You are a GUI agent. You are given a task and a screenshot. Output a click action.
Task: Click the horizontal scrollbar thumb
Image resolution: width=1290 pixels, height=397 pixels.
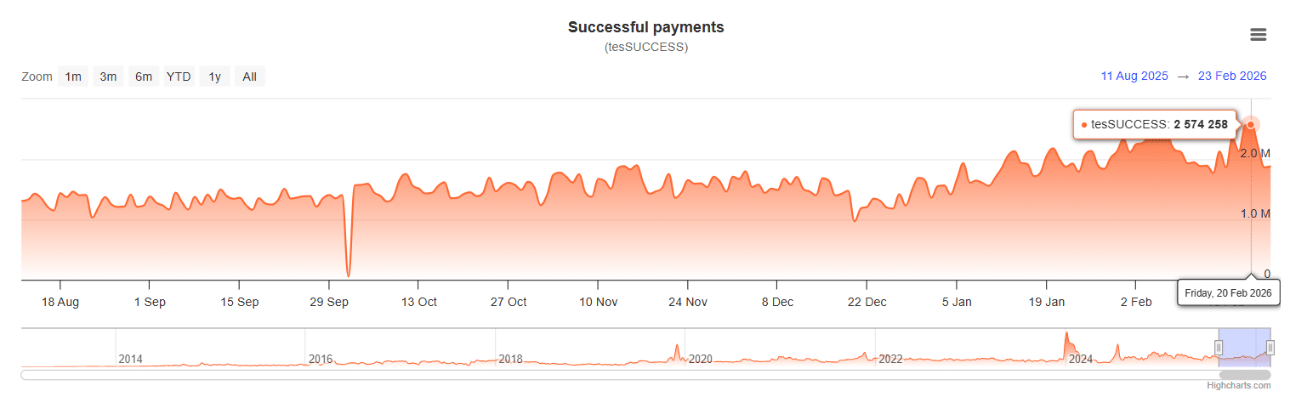[1245, 374]
